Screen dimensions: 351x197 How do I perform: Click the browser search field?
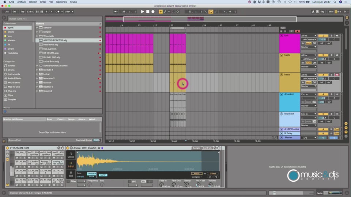(x=55, y=19)
